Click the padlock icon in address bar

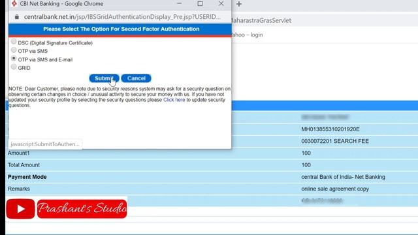coord(17,17)
